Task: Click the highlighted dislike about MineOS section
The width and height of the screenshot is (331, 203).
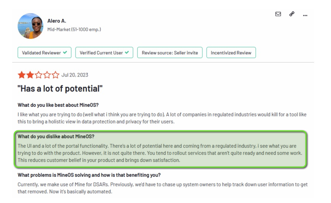Action: click(160, 149)
